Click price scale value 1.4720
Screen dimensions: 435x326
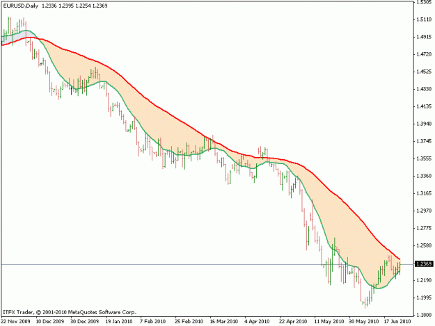point(424,54)
